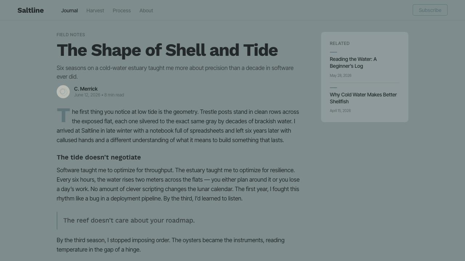The image size is (465, 261).
Task: Click the June 12, 2026 date
Action: pyautogui.click(x=87, y=95)
